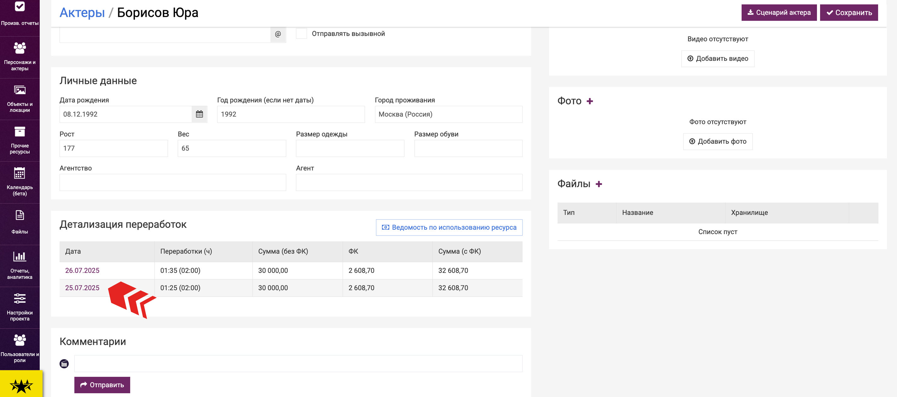Image resolution: width=897 pixels, height=397 pixels.
Task: Click the comment author avatar icon
Action: [x=64, y=364]
